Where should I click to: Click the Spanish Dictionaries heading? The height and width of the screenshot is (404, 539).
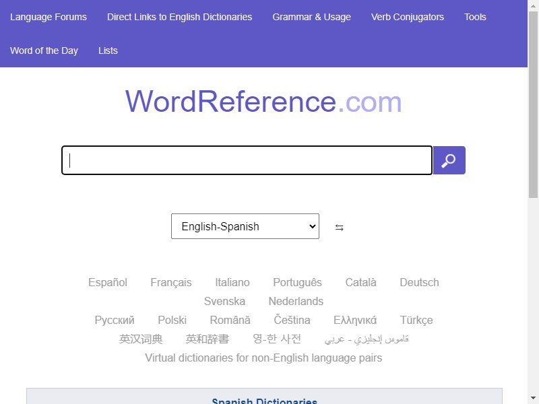pos(264,401)
